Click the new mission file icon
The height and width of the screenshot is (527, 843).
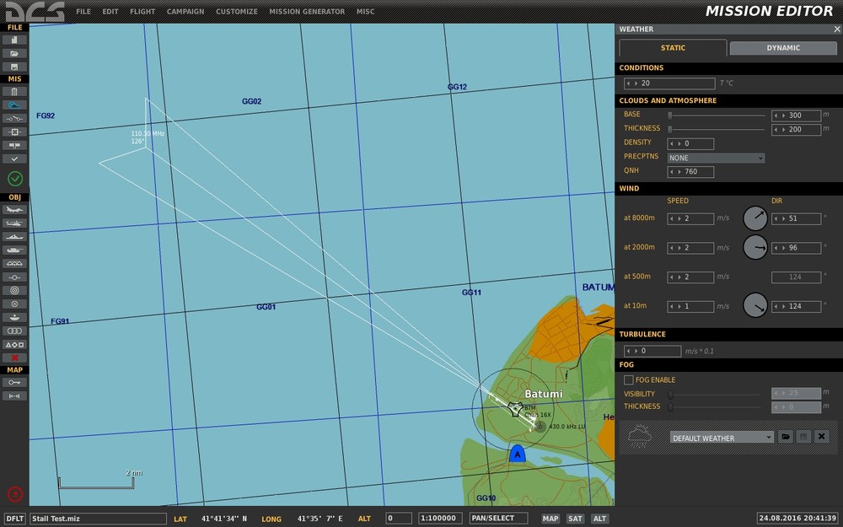(x=15, y=40)
